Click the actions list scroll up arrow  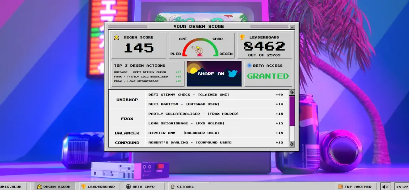[x=291, y=92]
